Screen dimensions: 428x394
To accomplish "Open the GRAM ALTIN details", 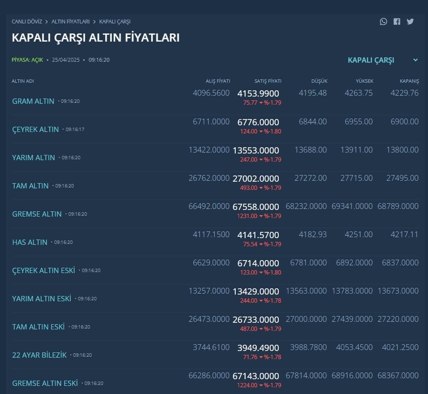I will [x=33, y=101].
